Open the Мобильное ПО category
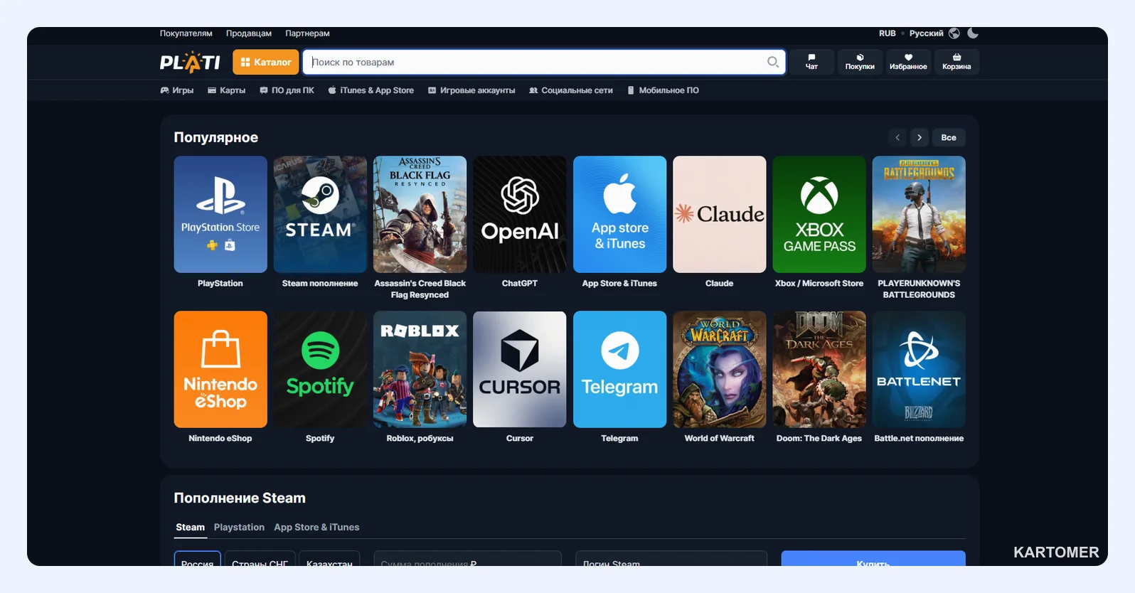Image resolution: width=1135 pixels, height=593 pixels. click(x=663, y=90)
